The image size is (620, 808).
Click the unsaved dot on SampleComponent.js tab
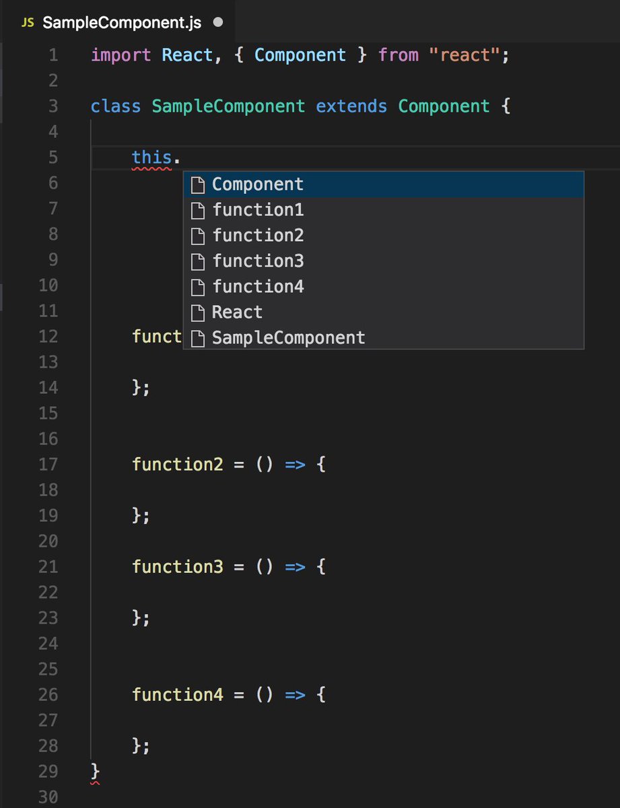[217, 22]
